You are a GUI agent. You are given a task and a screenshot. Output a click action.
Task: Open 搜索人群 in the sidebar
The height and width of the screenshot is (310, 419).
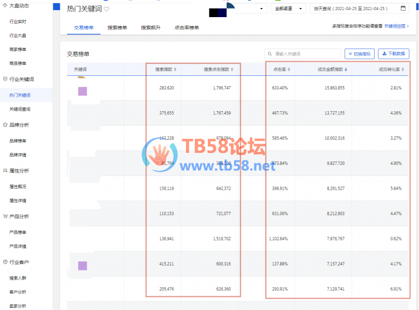point(18,278)
